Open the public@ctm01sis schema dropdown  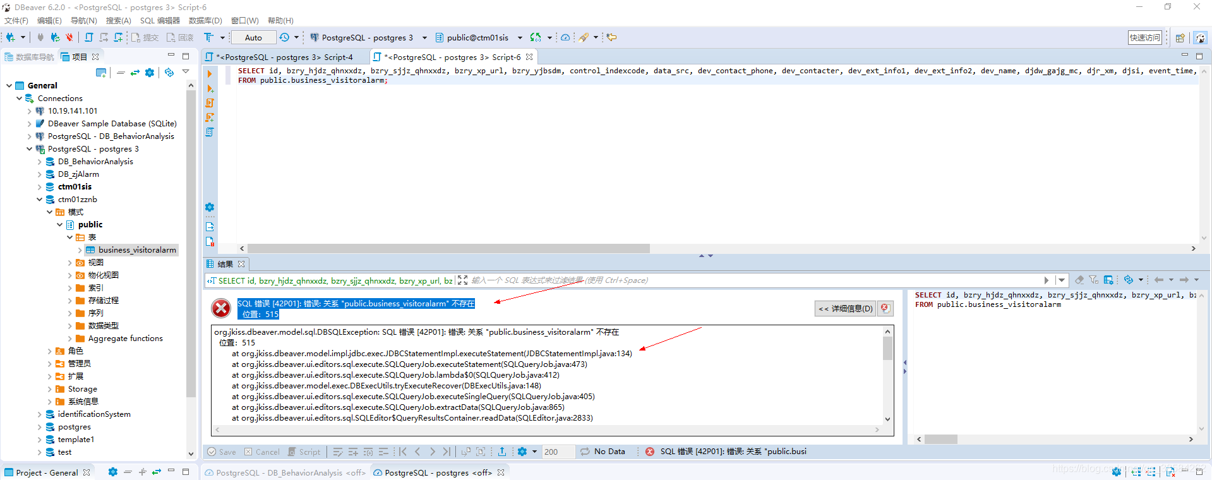click(520, 37)
